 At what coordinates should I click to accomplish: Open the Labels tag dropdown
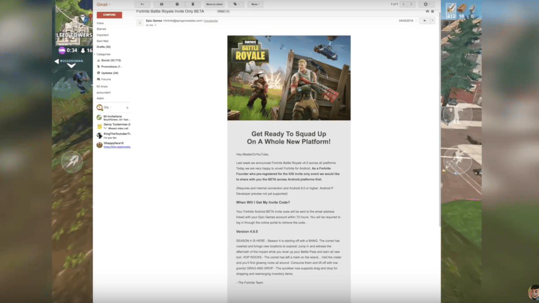coord(236,4)
